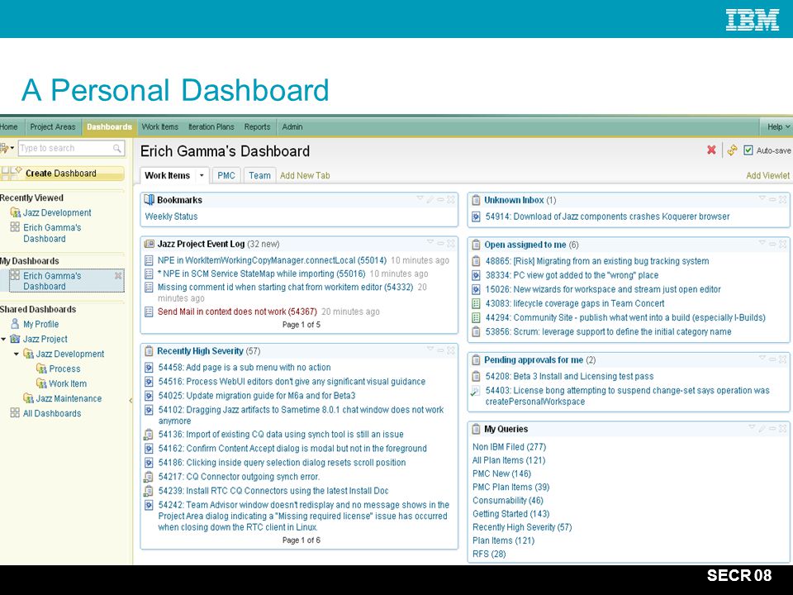Open work item 38334 PC view
This screenshot has width=793, height=595.
pos(572,275)
